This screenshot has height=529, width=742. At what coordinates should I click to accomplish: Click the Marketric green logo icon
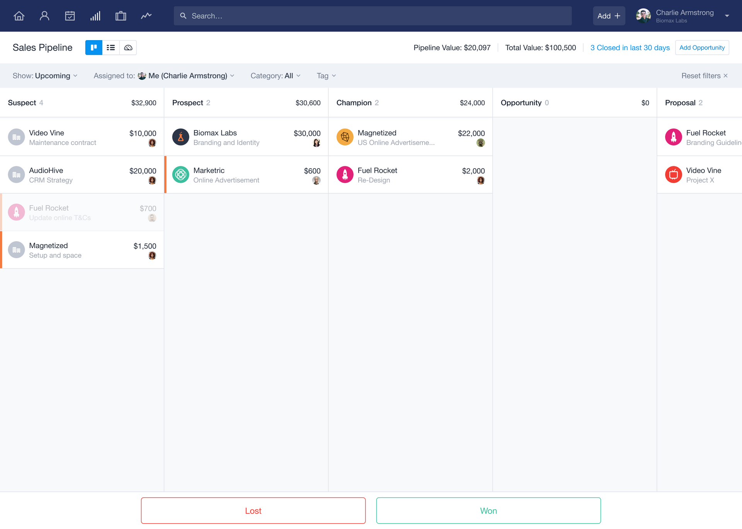coord(180,175)
